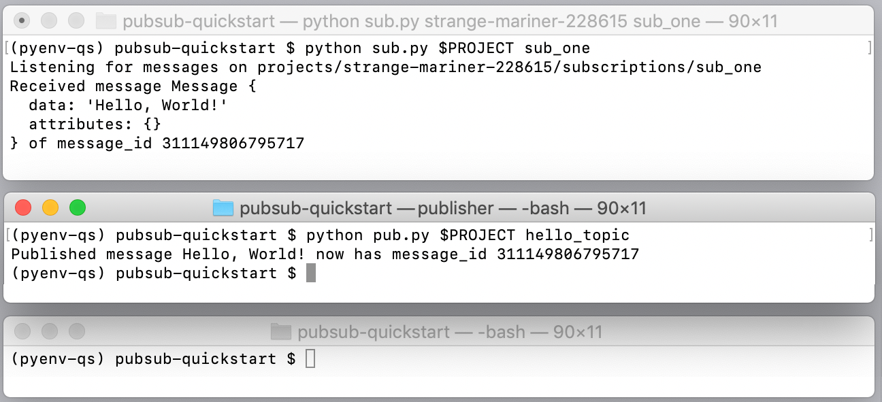Click the folder proxy icon in the sub_one title bar
882x402 pixels.
click(106, 20)
